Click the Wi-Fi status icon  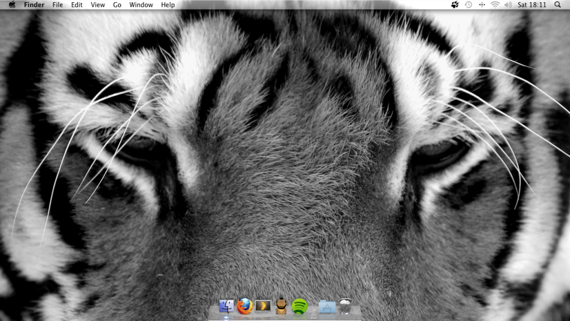(x=495, y=4)
